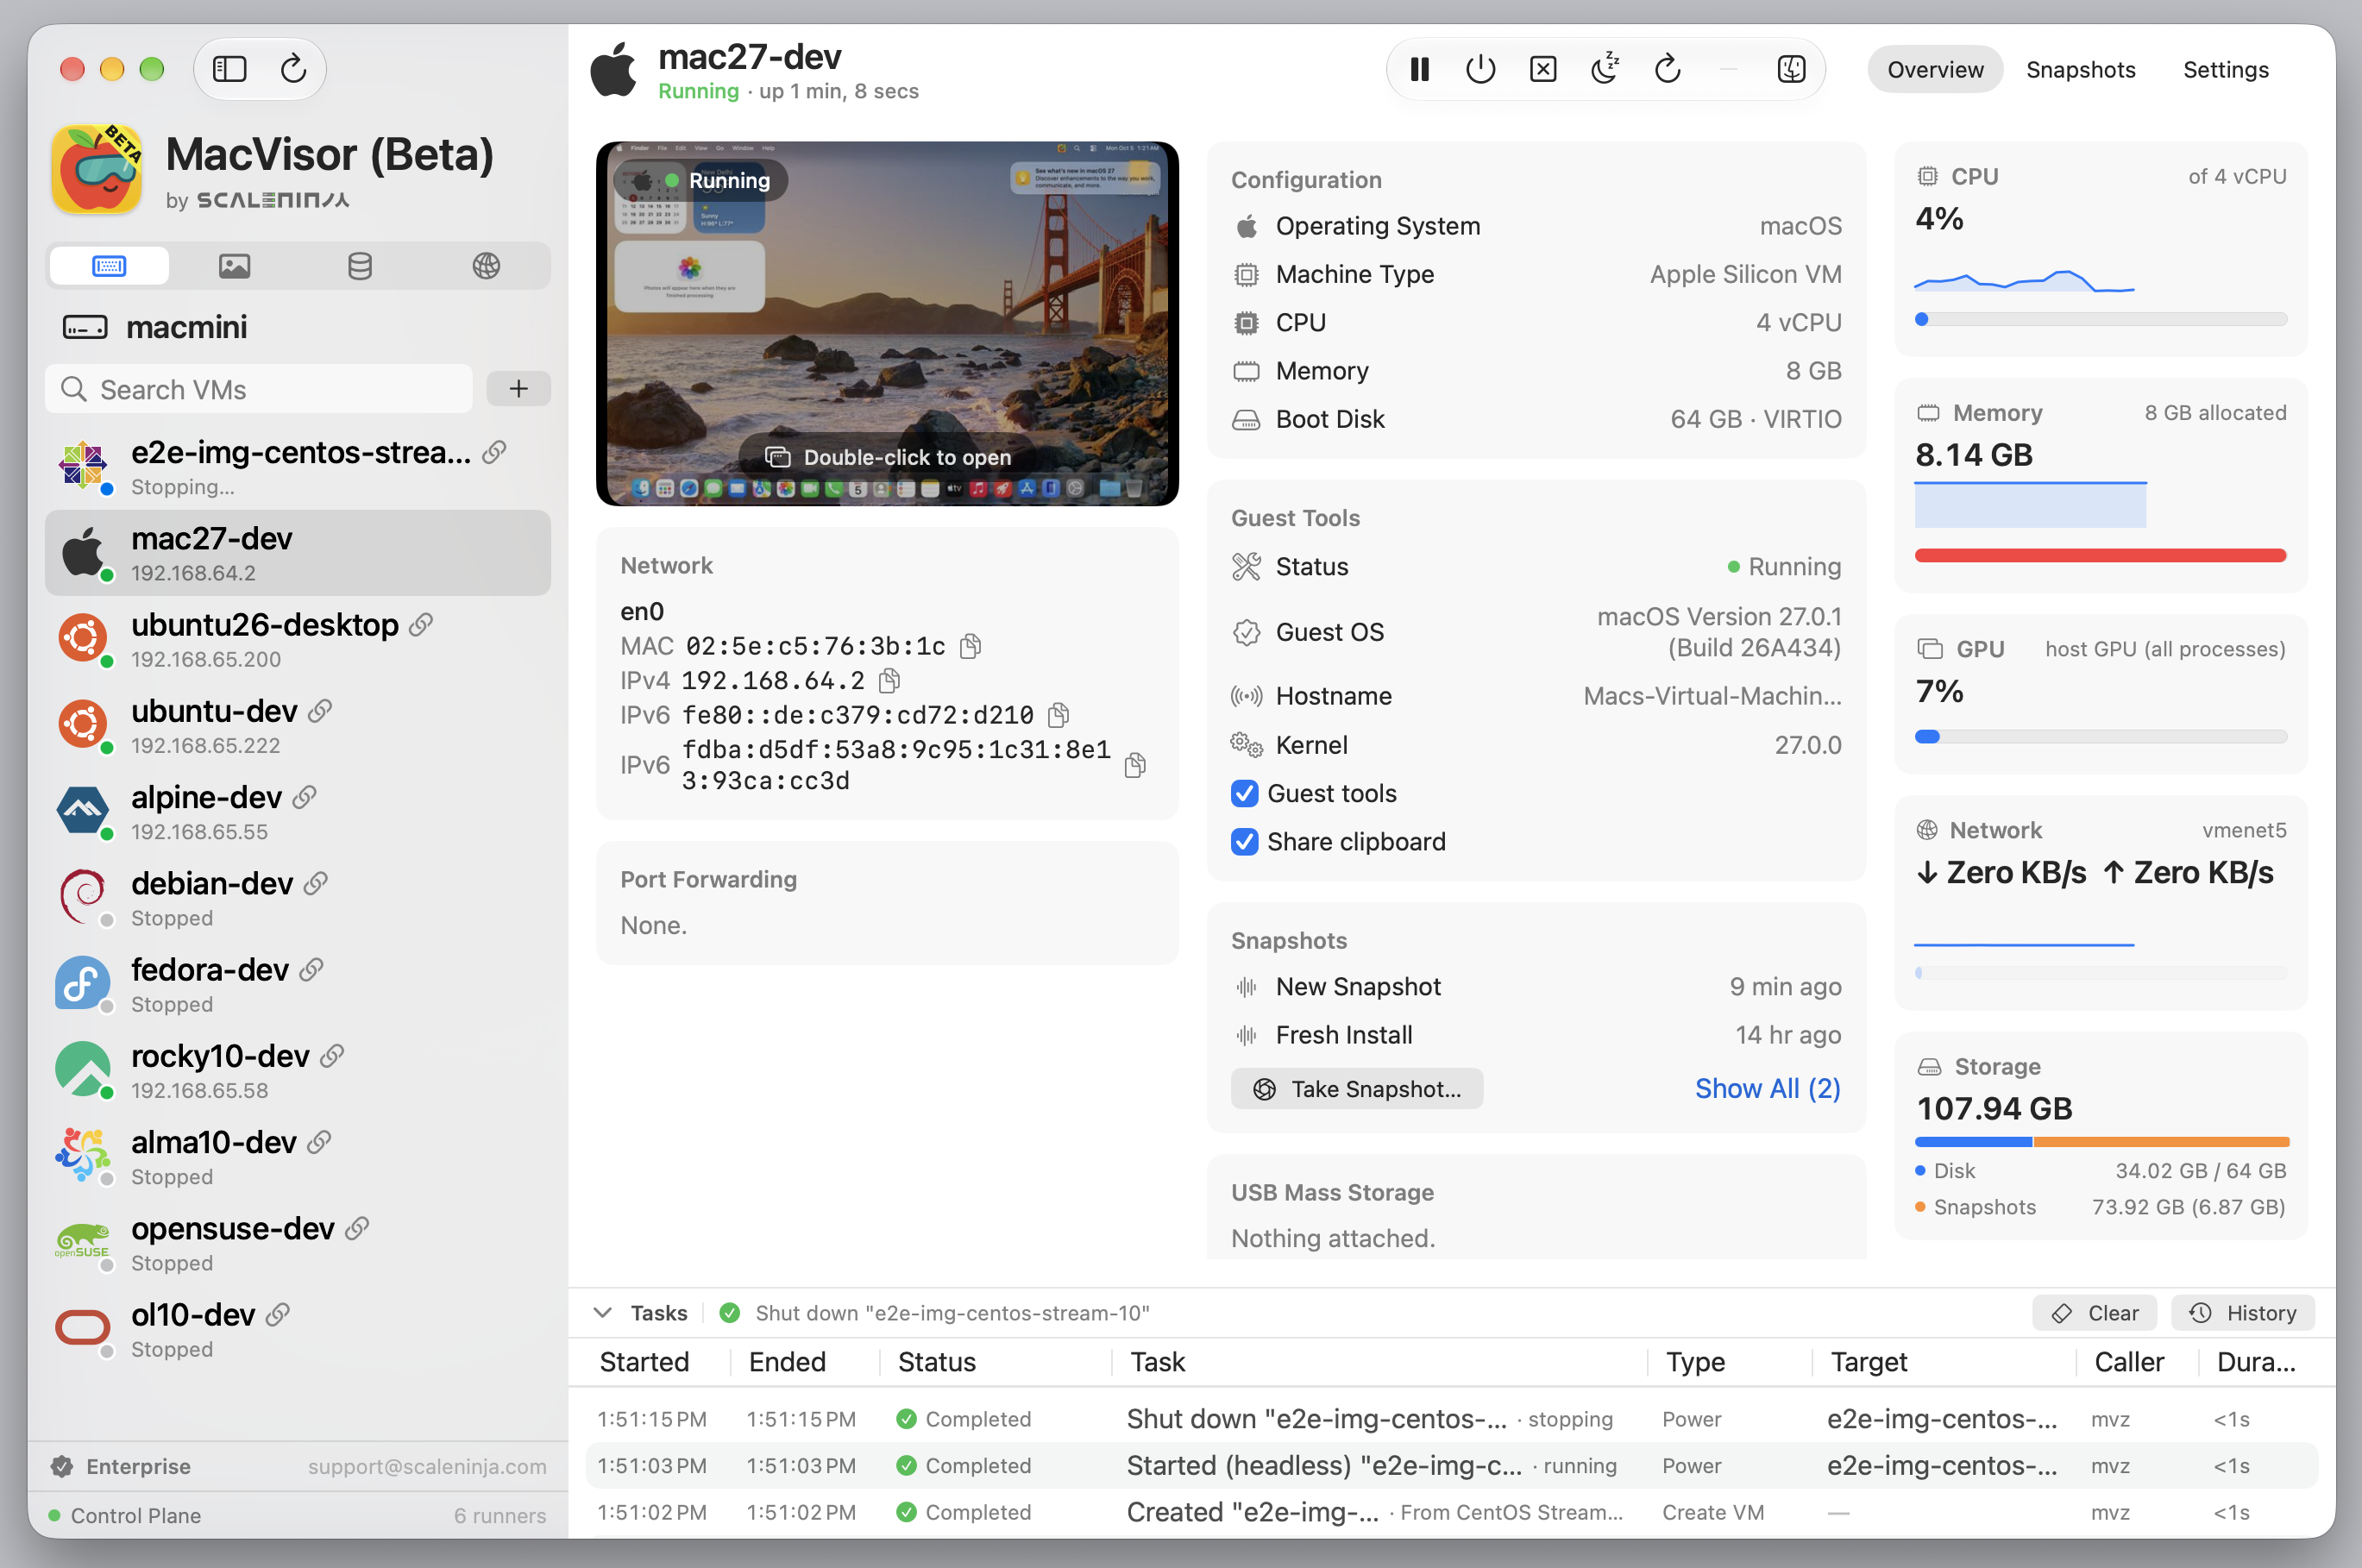Copy the MAC address 02:5e:c5:76:3b:1c
The image size is (2362, 1568).
tap(970, 647)
